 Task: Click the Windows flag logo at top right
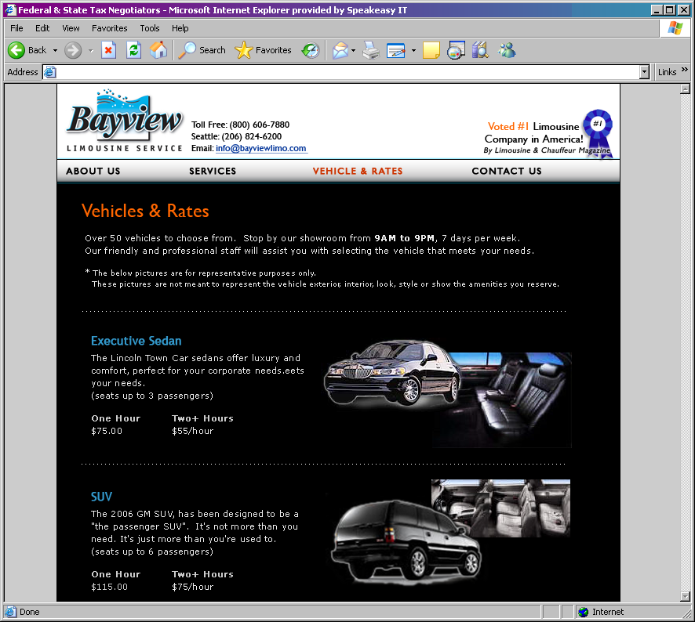(675, 28)
